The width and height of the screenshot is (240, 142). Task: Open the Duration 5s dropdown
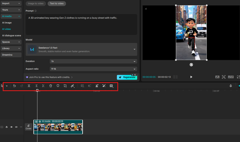(93, 61)
